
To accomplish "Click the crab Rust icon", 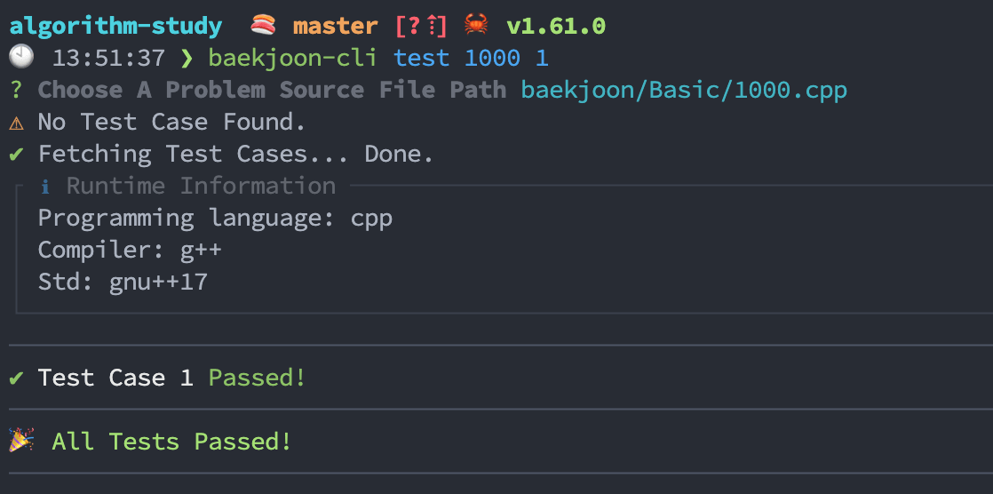I will point(475,26).
